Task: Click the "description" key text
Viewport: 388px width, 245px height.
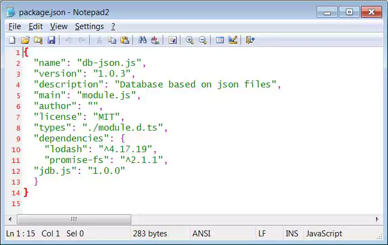Action: [69, 85]
